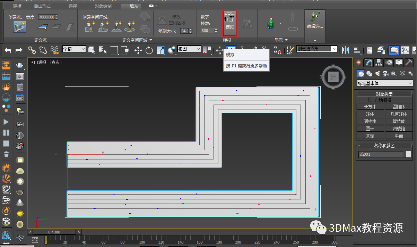The width and height of the screenshot is (417, 247).
Task: Click the Mirror tool icon
Action: (345, 50)
